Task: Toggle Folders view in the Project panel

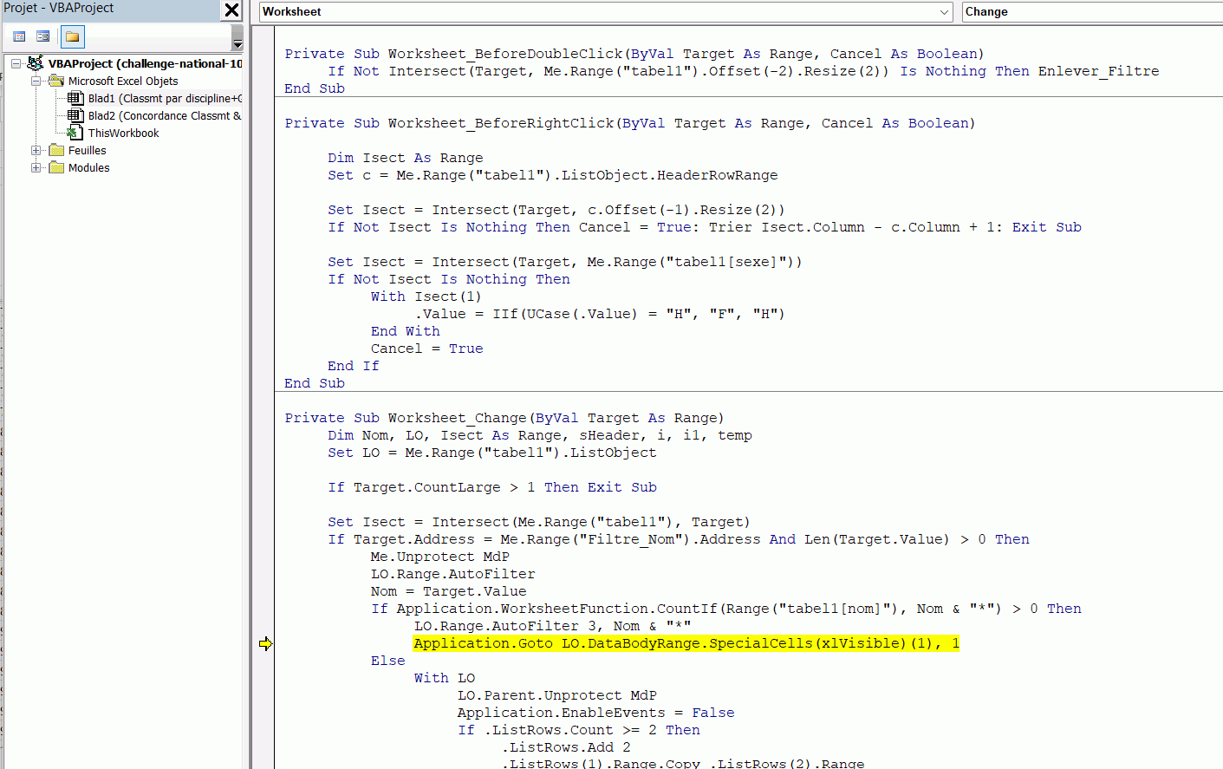Action: 73,36
